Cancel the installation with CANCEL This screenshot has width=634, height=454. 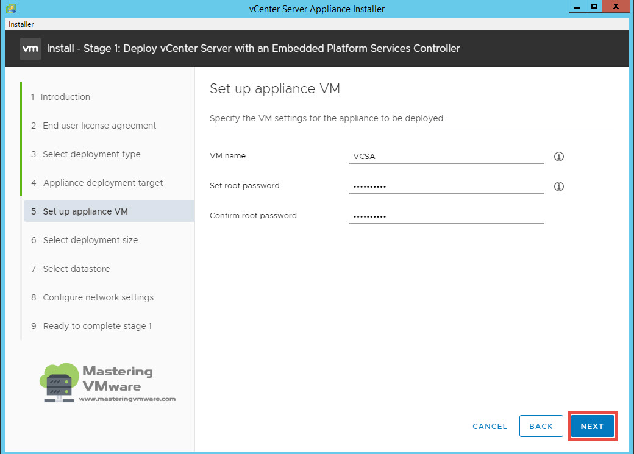tap(490, 427)
